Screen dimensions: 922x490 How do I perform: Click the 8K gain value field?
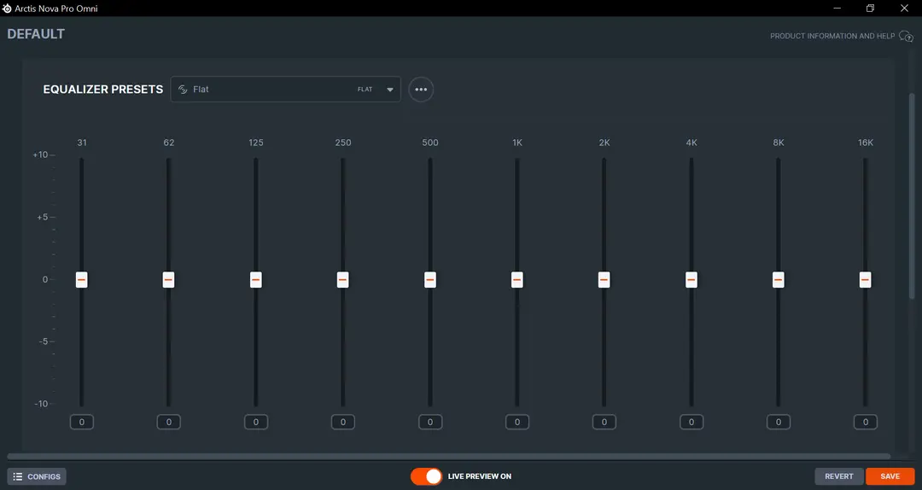click(779, 422)
